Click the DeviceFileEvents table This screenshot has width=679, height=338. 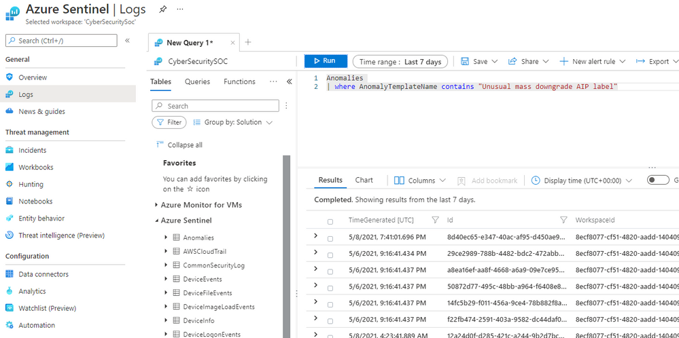(207, 293)
